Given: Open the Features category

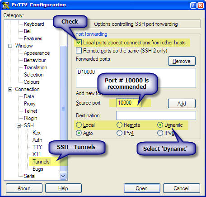Looking at the screenshot, I should [x=33, y=38].
